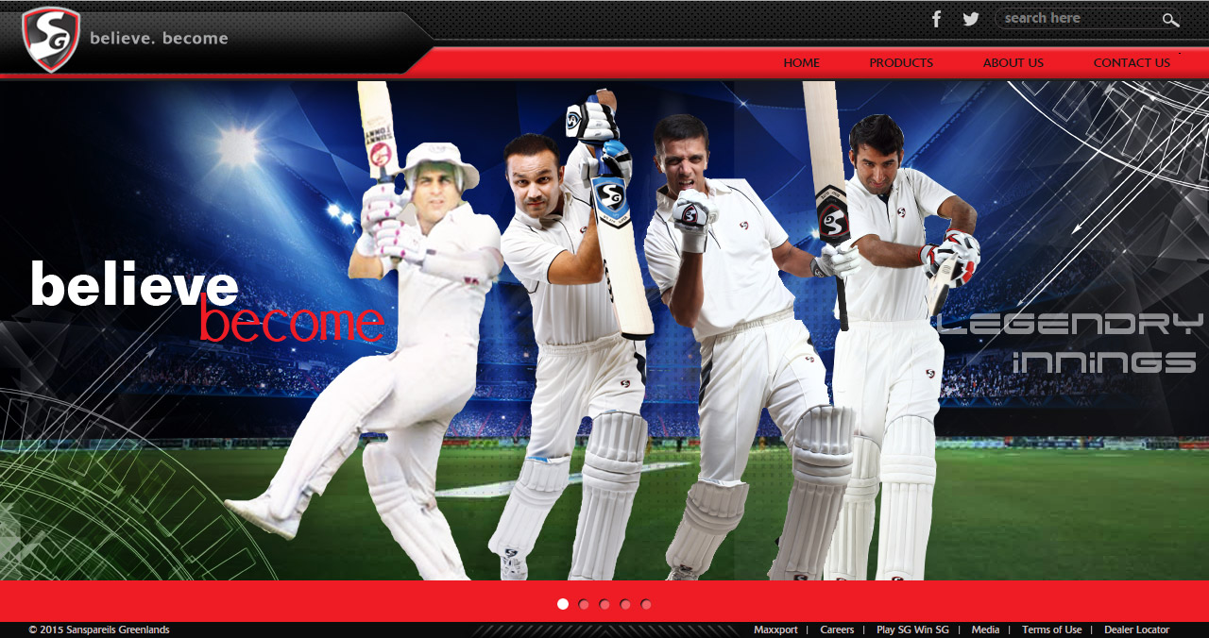
Task: Open the PRODUCTS menu
Action: [x=901, y=63]
